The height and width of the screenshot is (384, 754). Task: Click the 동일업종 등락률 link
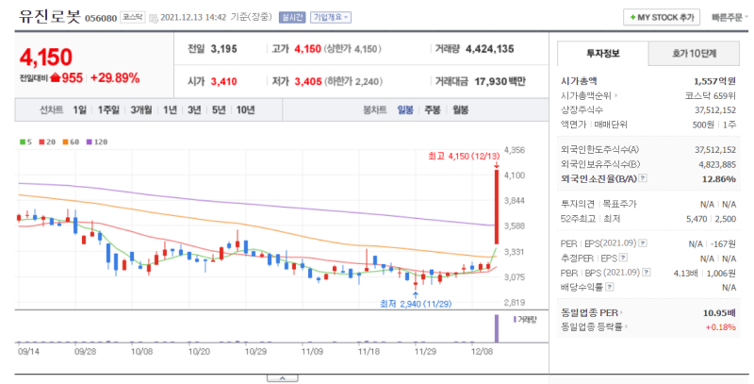click(x=595, y=326)
